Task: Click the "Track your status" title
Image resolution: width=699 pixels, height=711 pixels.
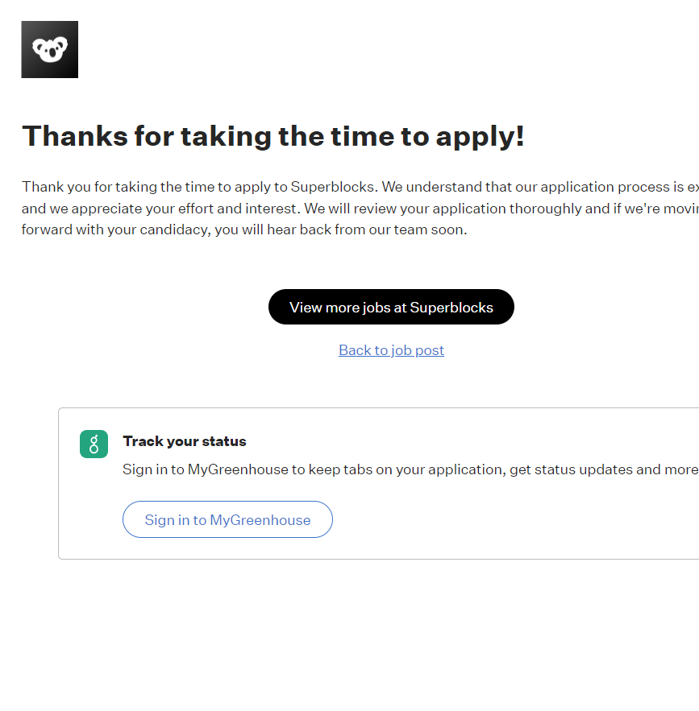Action: tap(185, 441)
